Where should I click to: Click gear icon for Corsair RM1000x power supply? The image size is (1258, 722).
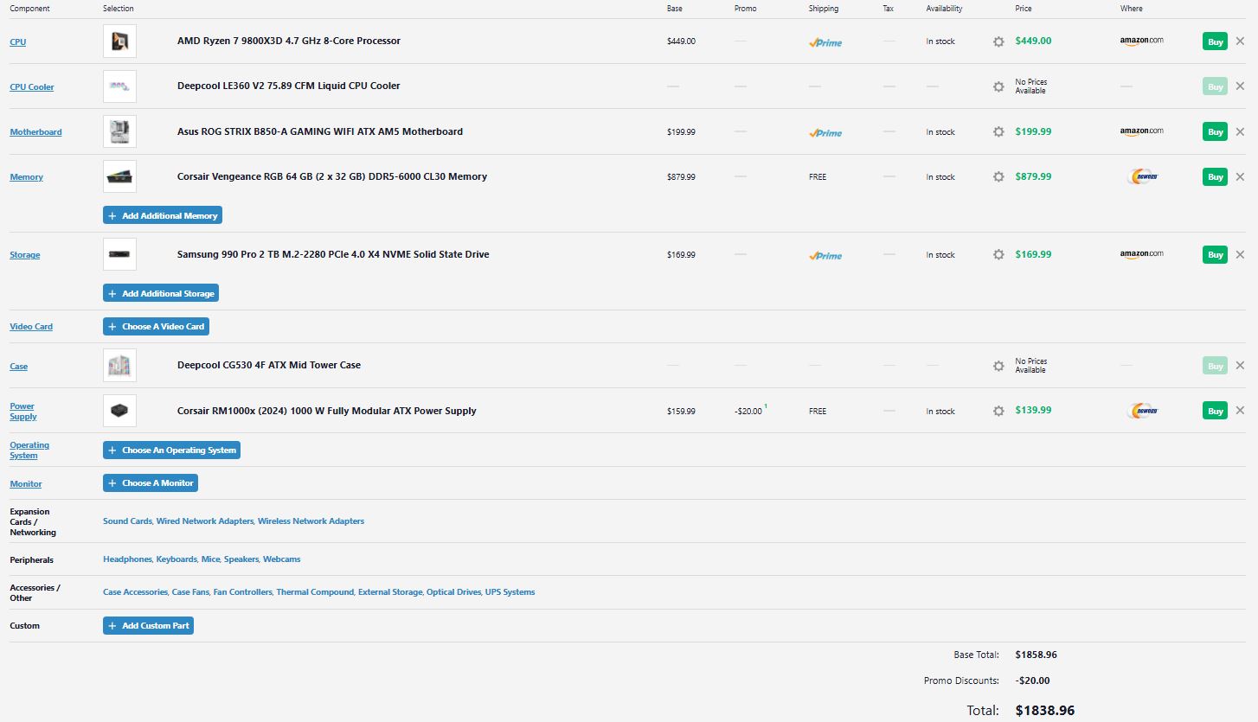point(998,411)
